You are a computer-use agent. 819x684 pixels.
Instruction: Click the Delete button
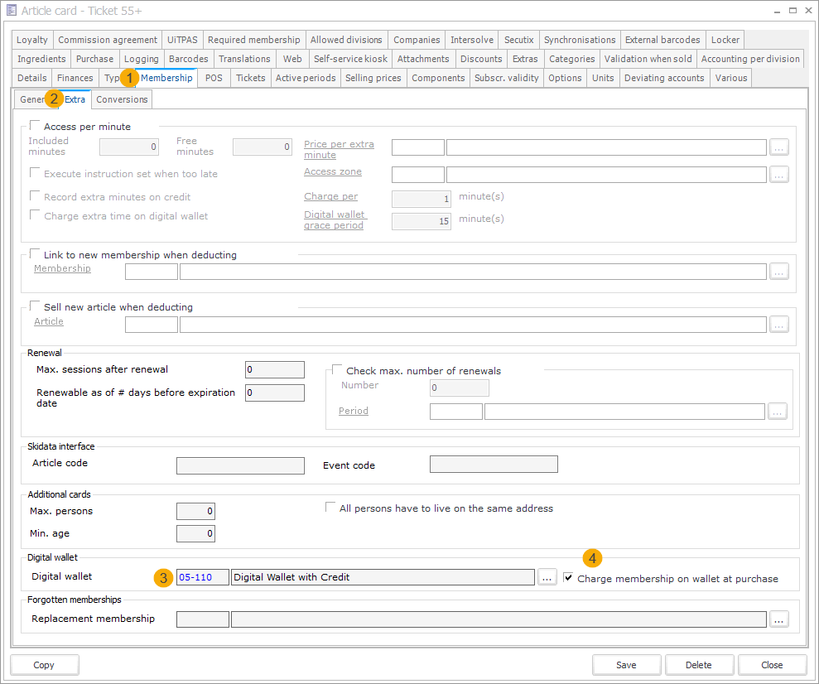(x=698, y=665)
